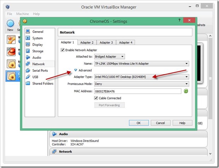Click the Network section icon in details pane
This screenshot has height=168, width=219.
click(x=54, y=151)
